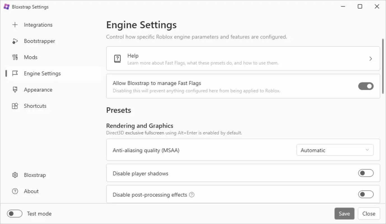Open About via the question mark icon

[15, 191]
